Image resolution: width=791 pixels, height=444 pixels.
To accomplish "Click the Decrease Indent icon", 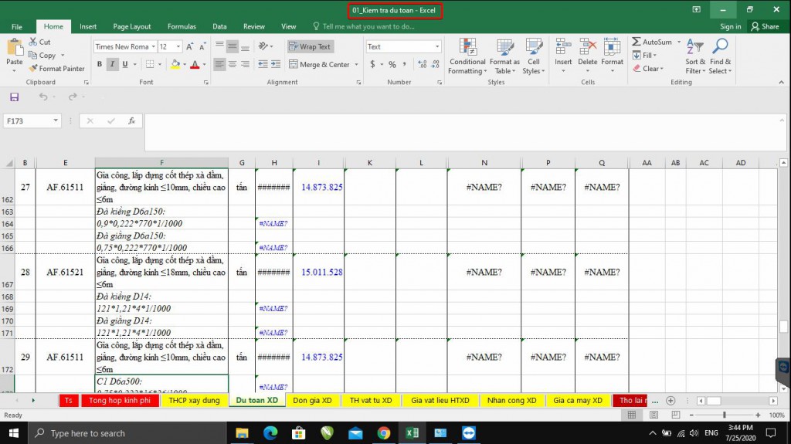I will [263, 64].
